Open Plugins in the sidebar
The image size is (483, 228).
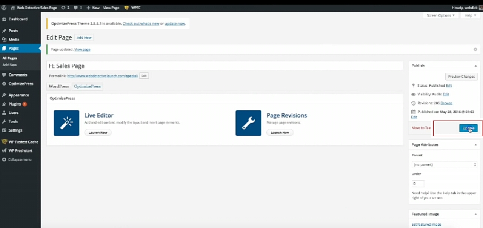point(15,104)
